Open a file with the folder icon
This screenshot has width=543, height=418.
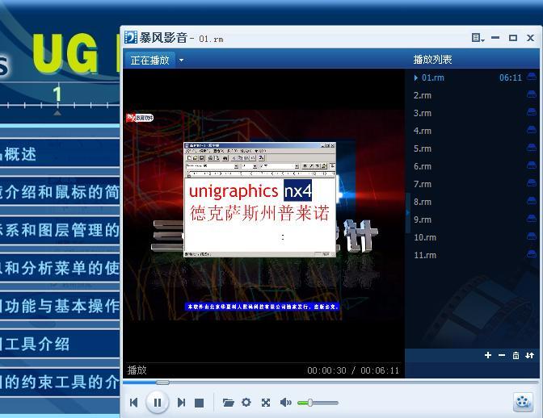point(228,403)
